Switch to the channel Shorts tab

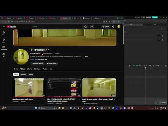tap(30, 69)
